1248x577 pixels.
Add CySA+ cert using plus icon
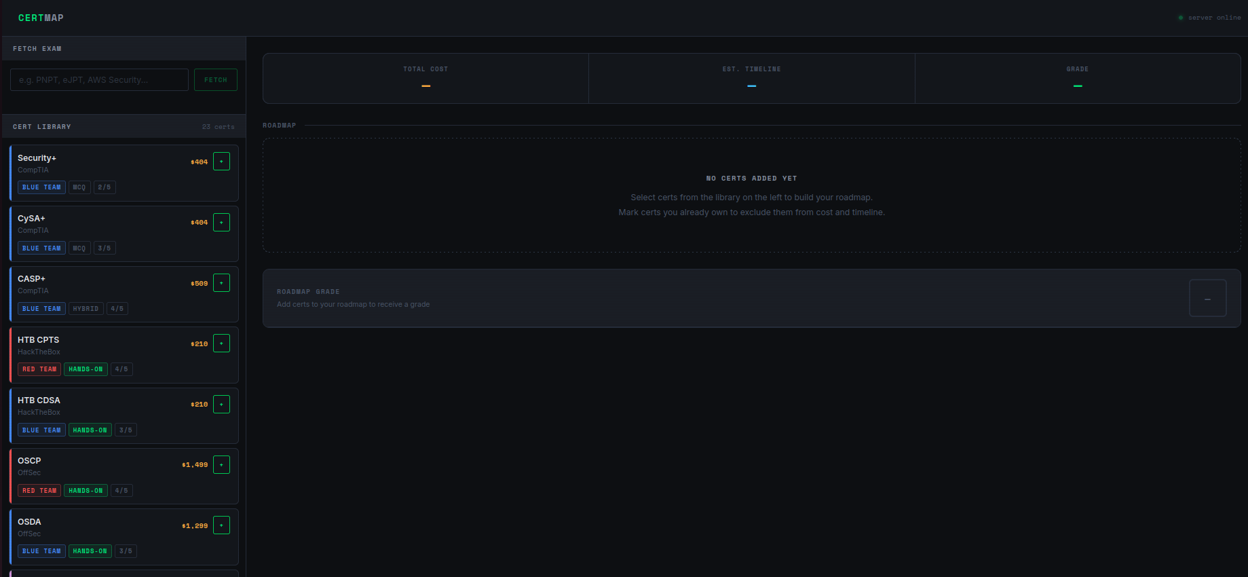pyautogui.click(x=221, y=223)
